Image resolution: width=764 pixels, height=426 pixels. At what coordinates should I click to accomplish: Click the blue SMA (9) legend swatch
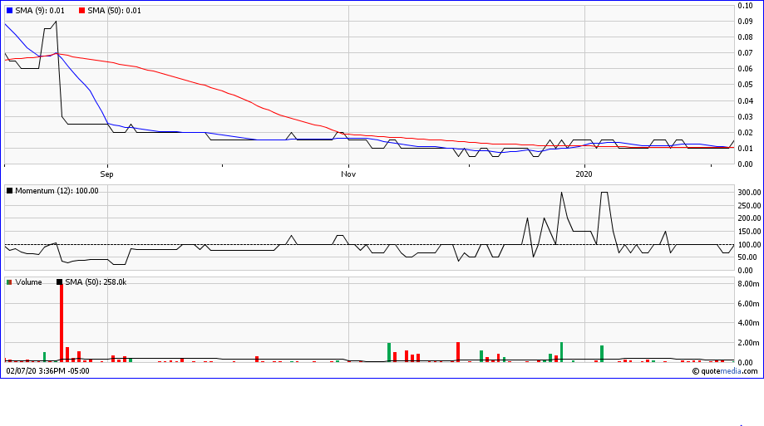point(9,11)
